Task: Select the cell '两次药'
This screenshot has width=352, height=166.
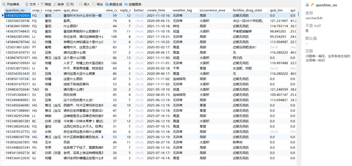Action: tap(250, 58)
